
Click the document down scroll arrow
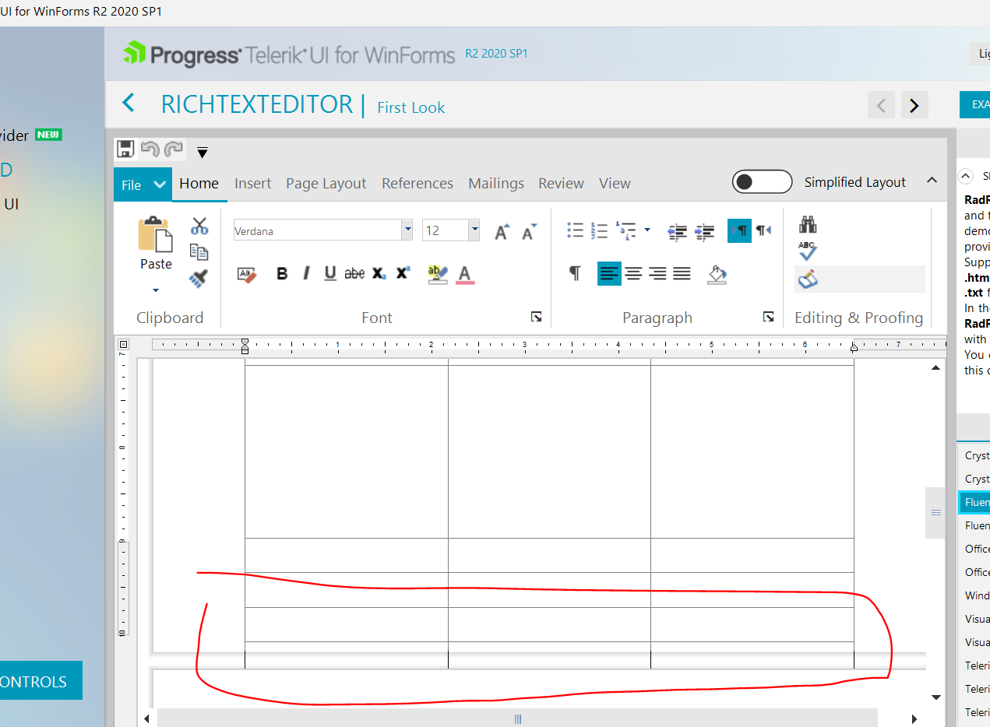[x=936, y=697]
